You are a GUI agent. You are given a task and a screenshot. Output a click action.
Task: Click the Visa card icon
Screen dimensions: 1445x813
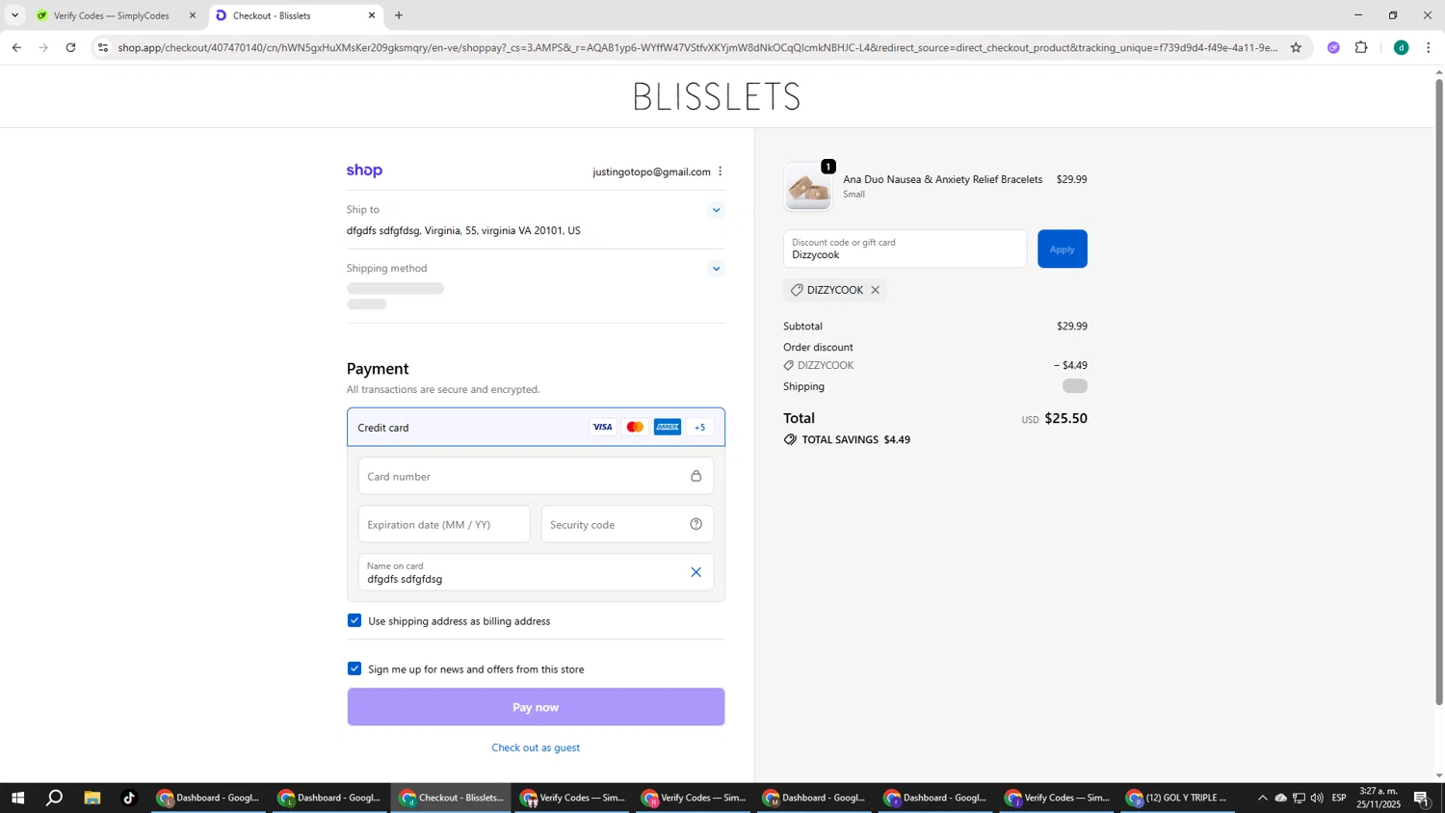point(602,427)
